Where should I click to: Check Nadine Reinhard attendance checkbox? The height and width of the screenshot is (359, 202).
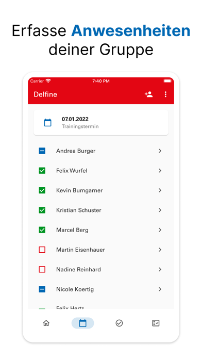pyautogui.click(x=42, y=269)
